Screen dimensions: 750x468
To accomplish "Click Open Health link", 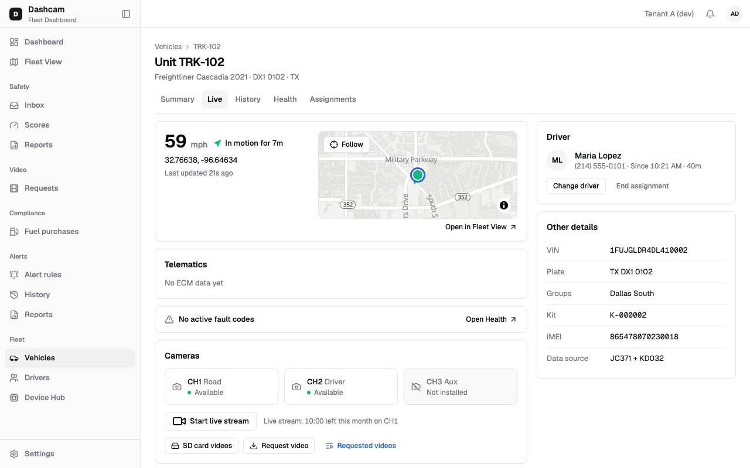I will point(491,319).
